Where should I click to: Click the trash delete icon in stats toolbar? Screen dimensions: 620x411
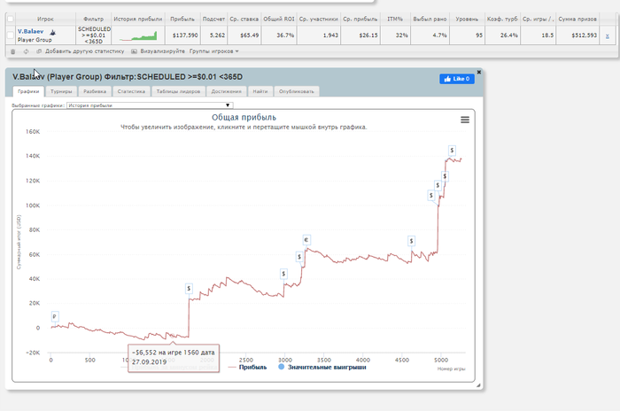12,51
